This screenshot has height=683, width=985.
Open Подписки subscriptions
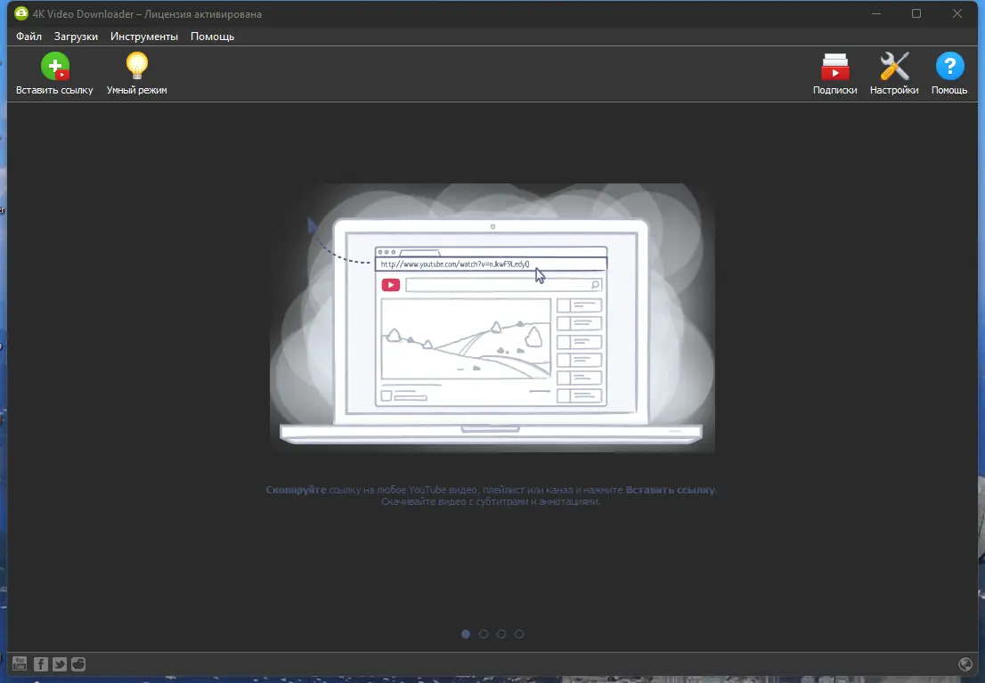click(x=834, y=66)
